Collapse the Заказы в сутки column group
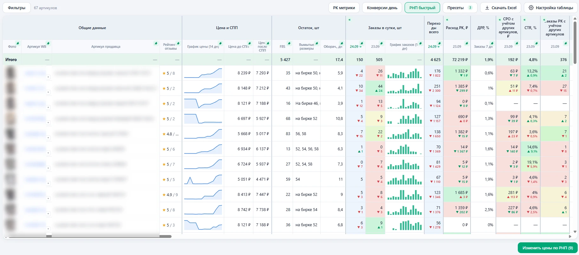 [349, 20]
